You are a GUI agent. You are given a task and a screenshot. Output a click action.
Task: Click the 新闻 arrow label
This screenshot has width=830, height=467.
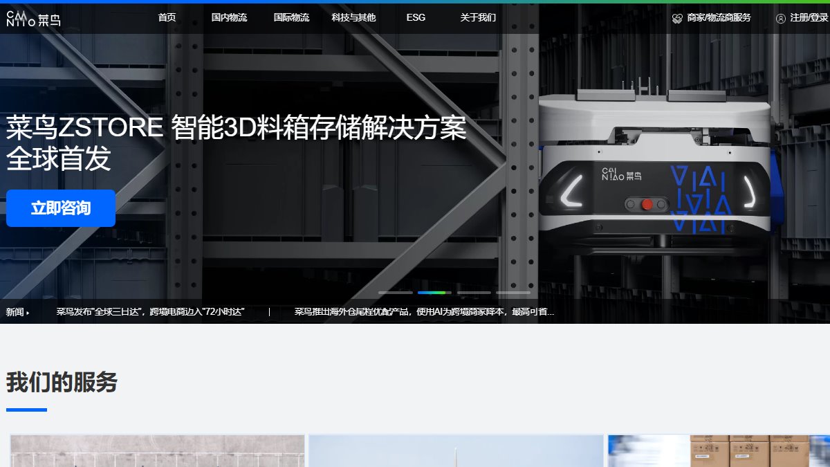18,312
